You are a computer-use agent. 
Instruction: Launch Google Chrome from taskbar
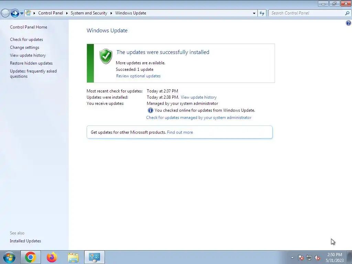[x=31, y=257]
